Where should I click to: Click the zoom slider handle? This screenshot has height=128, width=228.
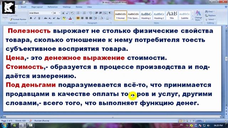(x=216, y=121)
